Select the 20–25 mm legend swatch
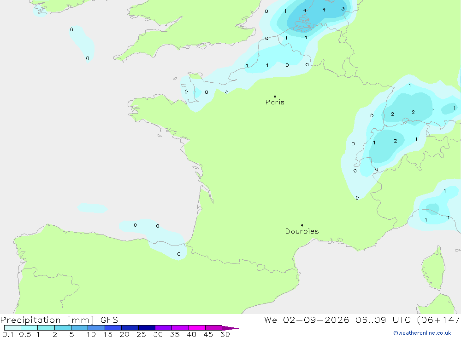Screen dimensions: 461x337 (x=130, y=328)
